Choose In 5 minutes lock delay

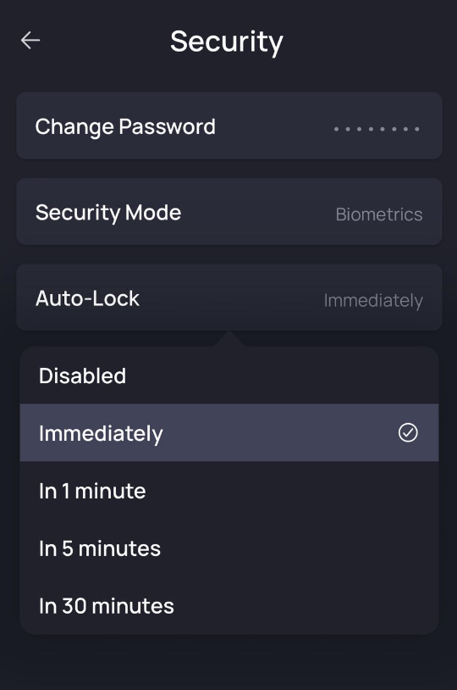pyautogui.click(x=229, y=548)
